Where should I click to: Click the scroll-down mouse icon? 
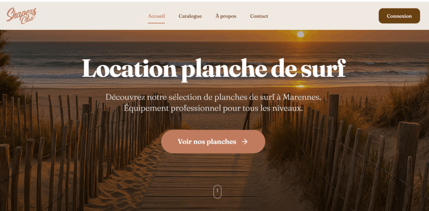pos(217,192)
